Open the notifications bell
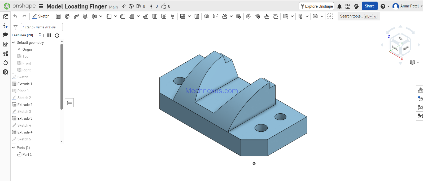 [339, 6]
